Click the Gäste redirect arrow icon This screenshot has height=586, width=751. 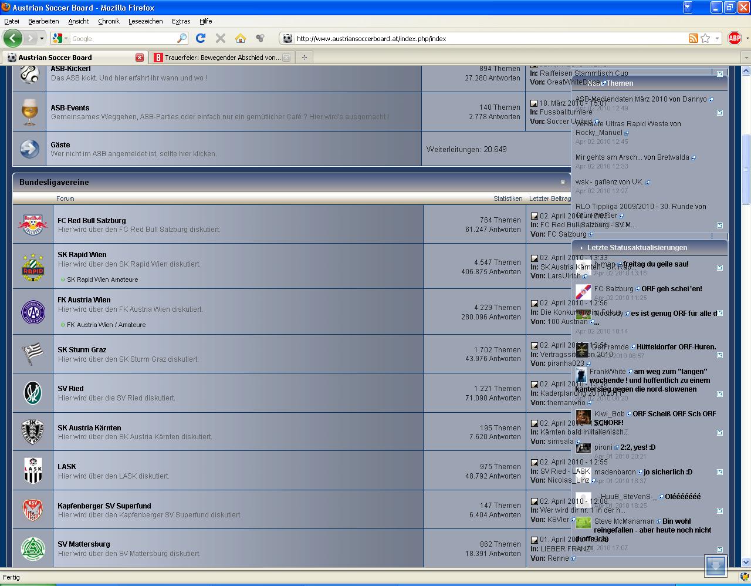point(29,149)
